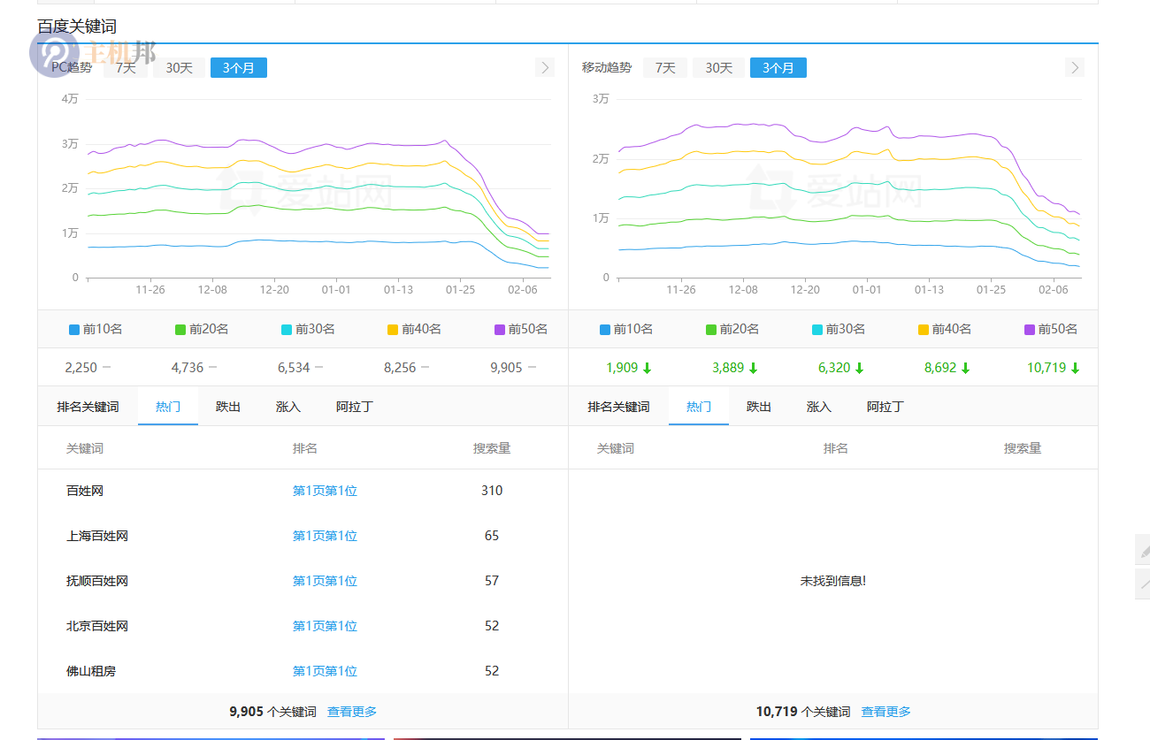Click PC value 2,250
Screen dimensions: 1150x740
(81, 368)
